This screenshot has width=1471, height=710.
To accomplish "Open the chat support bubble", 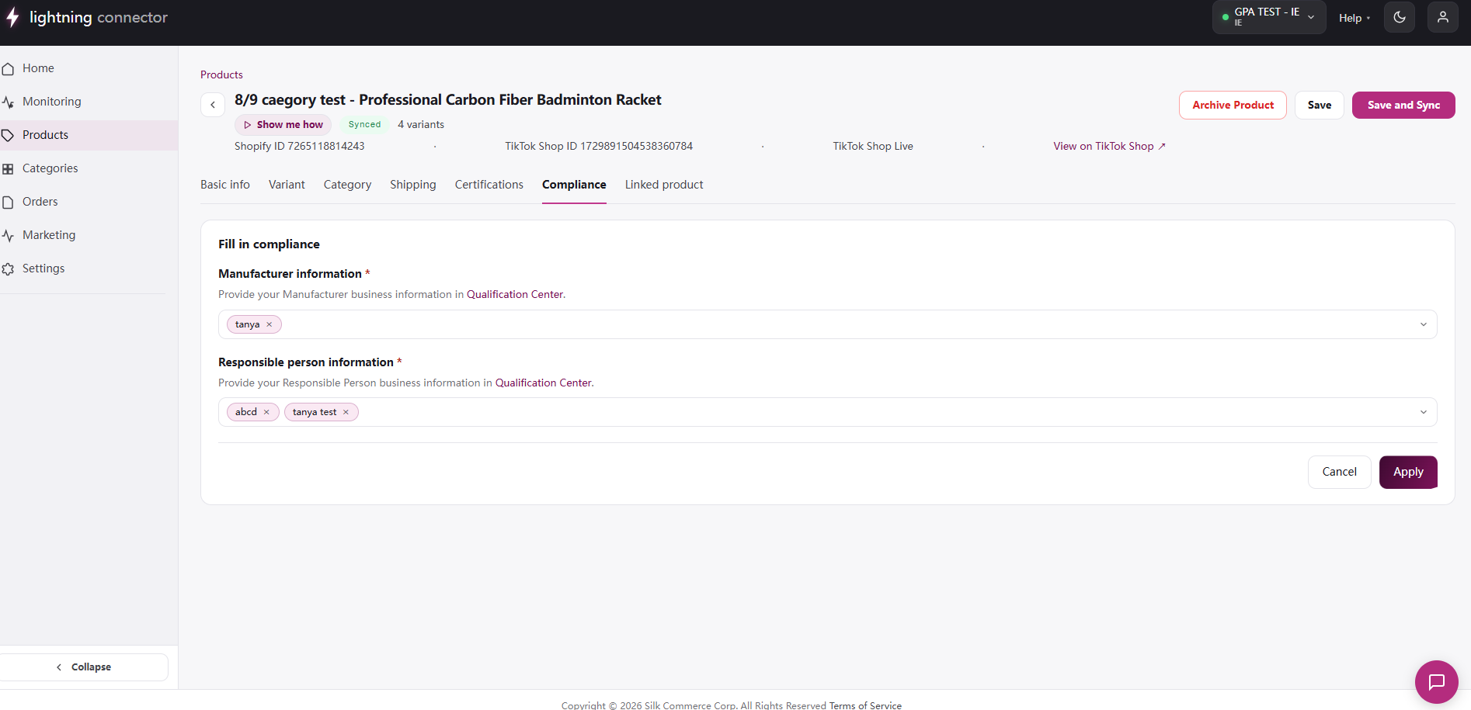I will [1437, 682].
